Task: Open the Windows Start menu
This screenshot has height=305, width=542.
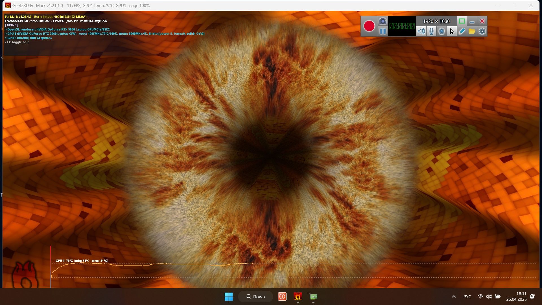Action: 229,297
